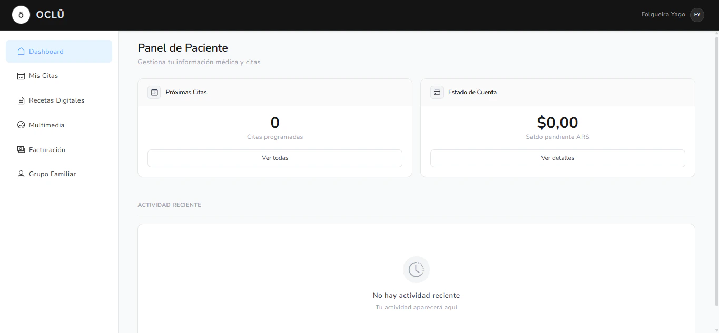This screenshot has height=333, width=719.
Task: Click the page vertical scrollbar
Action: [716, 171]
